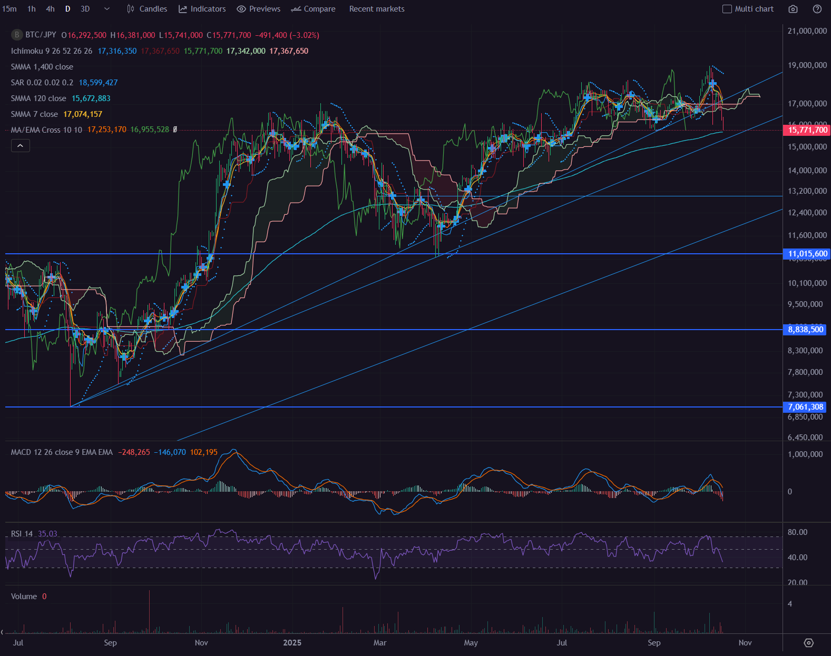This screenshot has height=656, width=831.
Task: Collapse the indicator legend list
Action: 21,145
